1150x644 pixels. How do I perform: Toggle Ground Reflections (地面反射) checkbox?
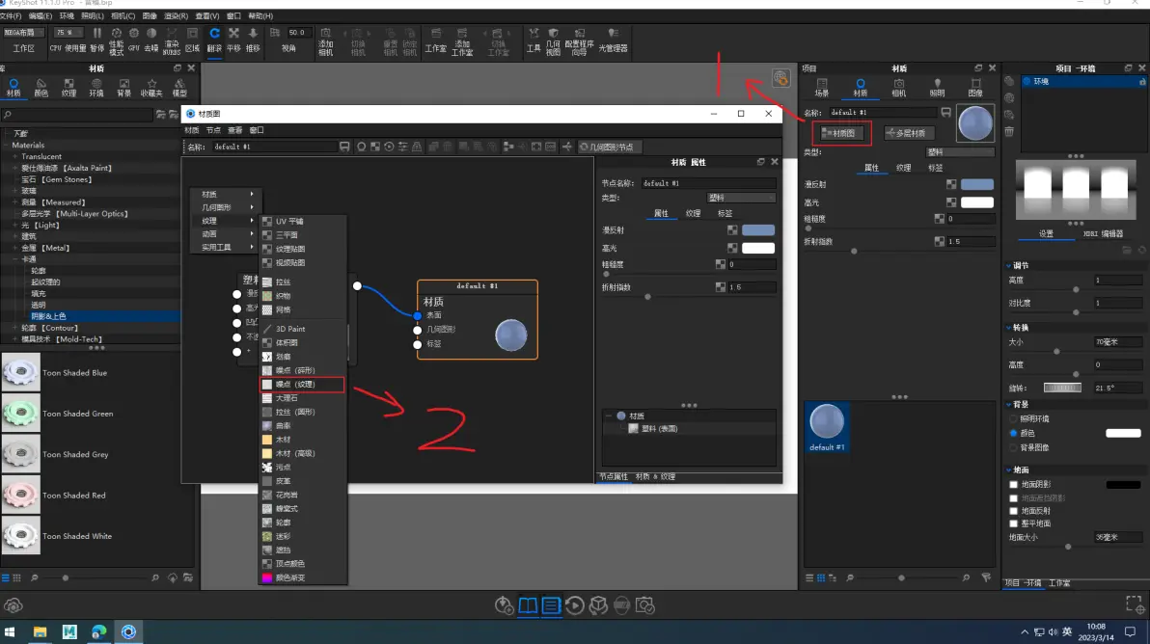[x=1014, y=511]
